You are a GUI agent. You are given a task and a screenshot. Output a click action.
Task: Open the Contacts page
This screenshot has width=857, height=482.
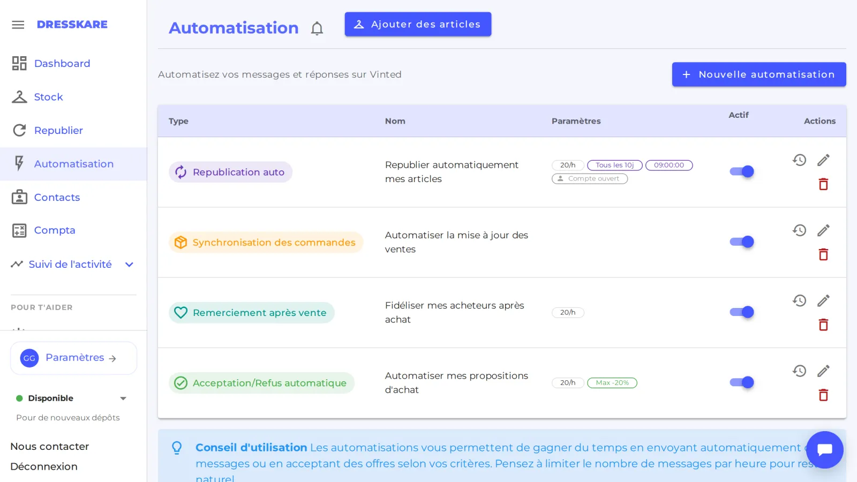point(73,197)
